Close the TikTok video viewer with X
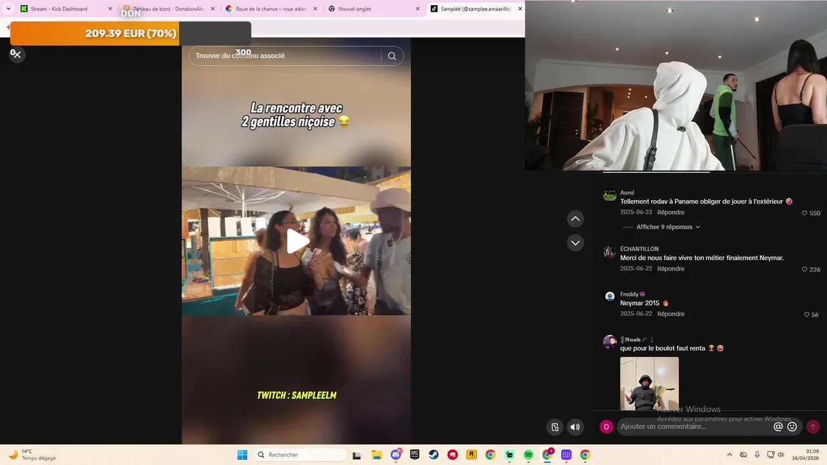 [x=17, y=54]
